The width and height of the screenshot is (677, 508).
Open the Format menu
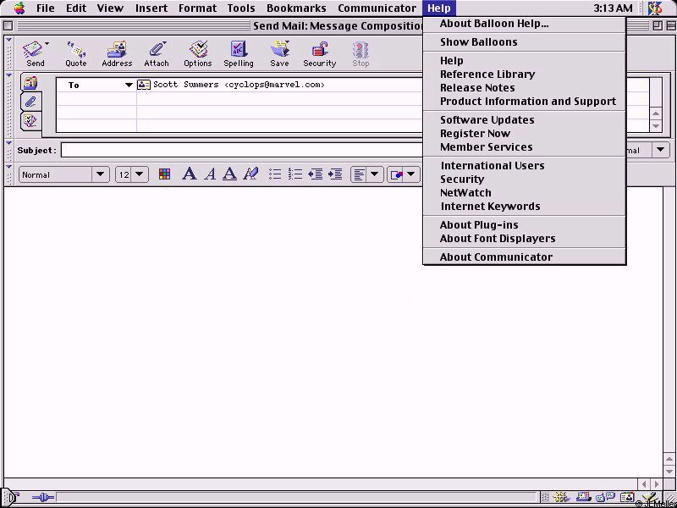[197, 8]
